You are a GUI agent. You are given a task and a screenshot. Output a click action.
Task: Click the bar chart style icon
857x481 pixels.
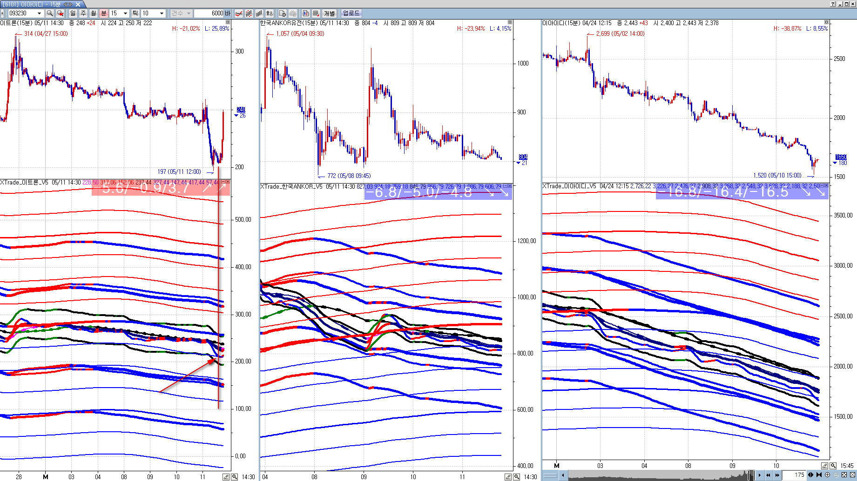259,13
